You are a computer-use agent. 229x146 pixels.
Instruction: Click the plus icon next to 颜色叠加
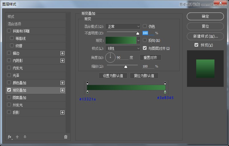pyautogui.click(x=62, y=83)
